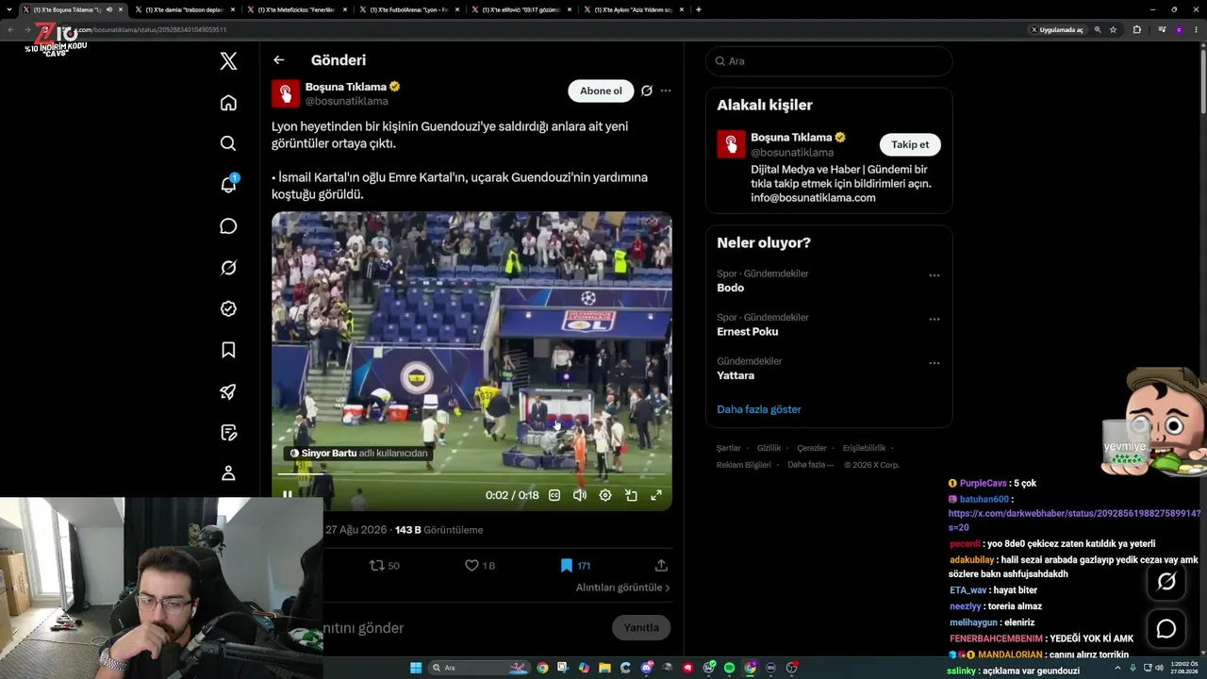This screenshot has height=679, width=1207.
Task: Open Profile icon in left sidebar
Action: point(228,473)
